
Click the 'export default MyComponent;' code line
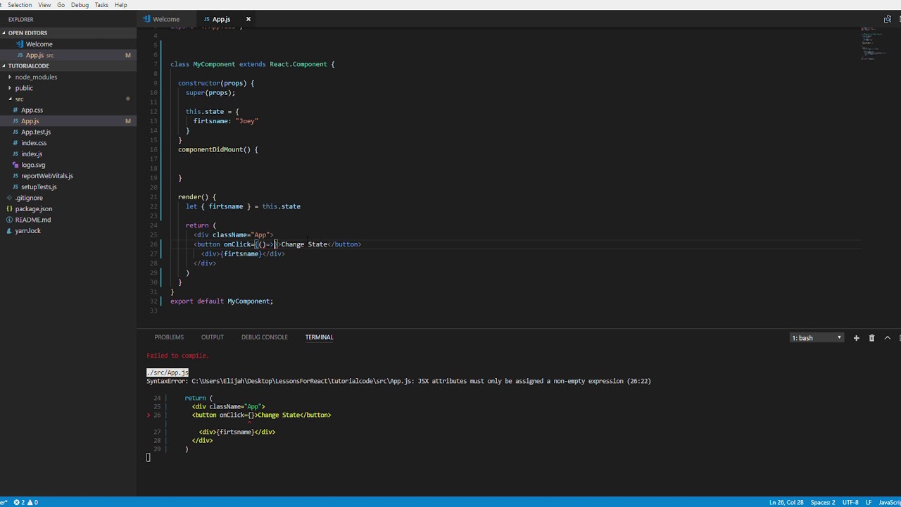click(x=222, y=301)
